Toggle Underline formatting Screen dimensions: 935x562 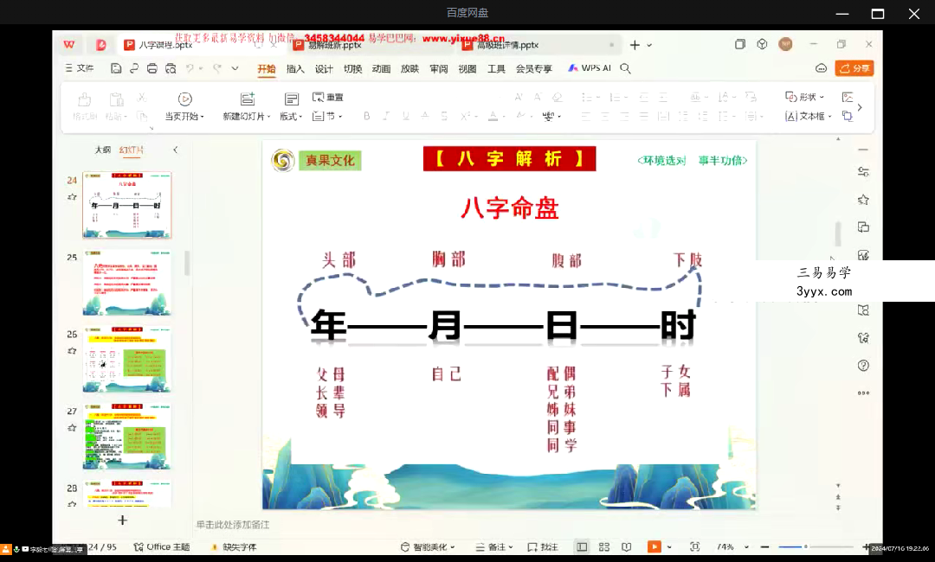coord(405,116)
